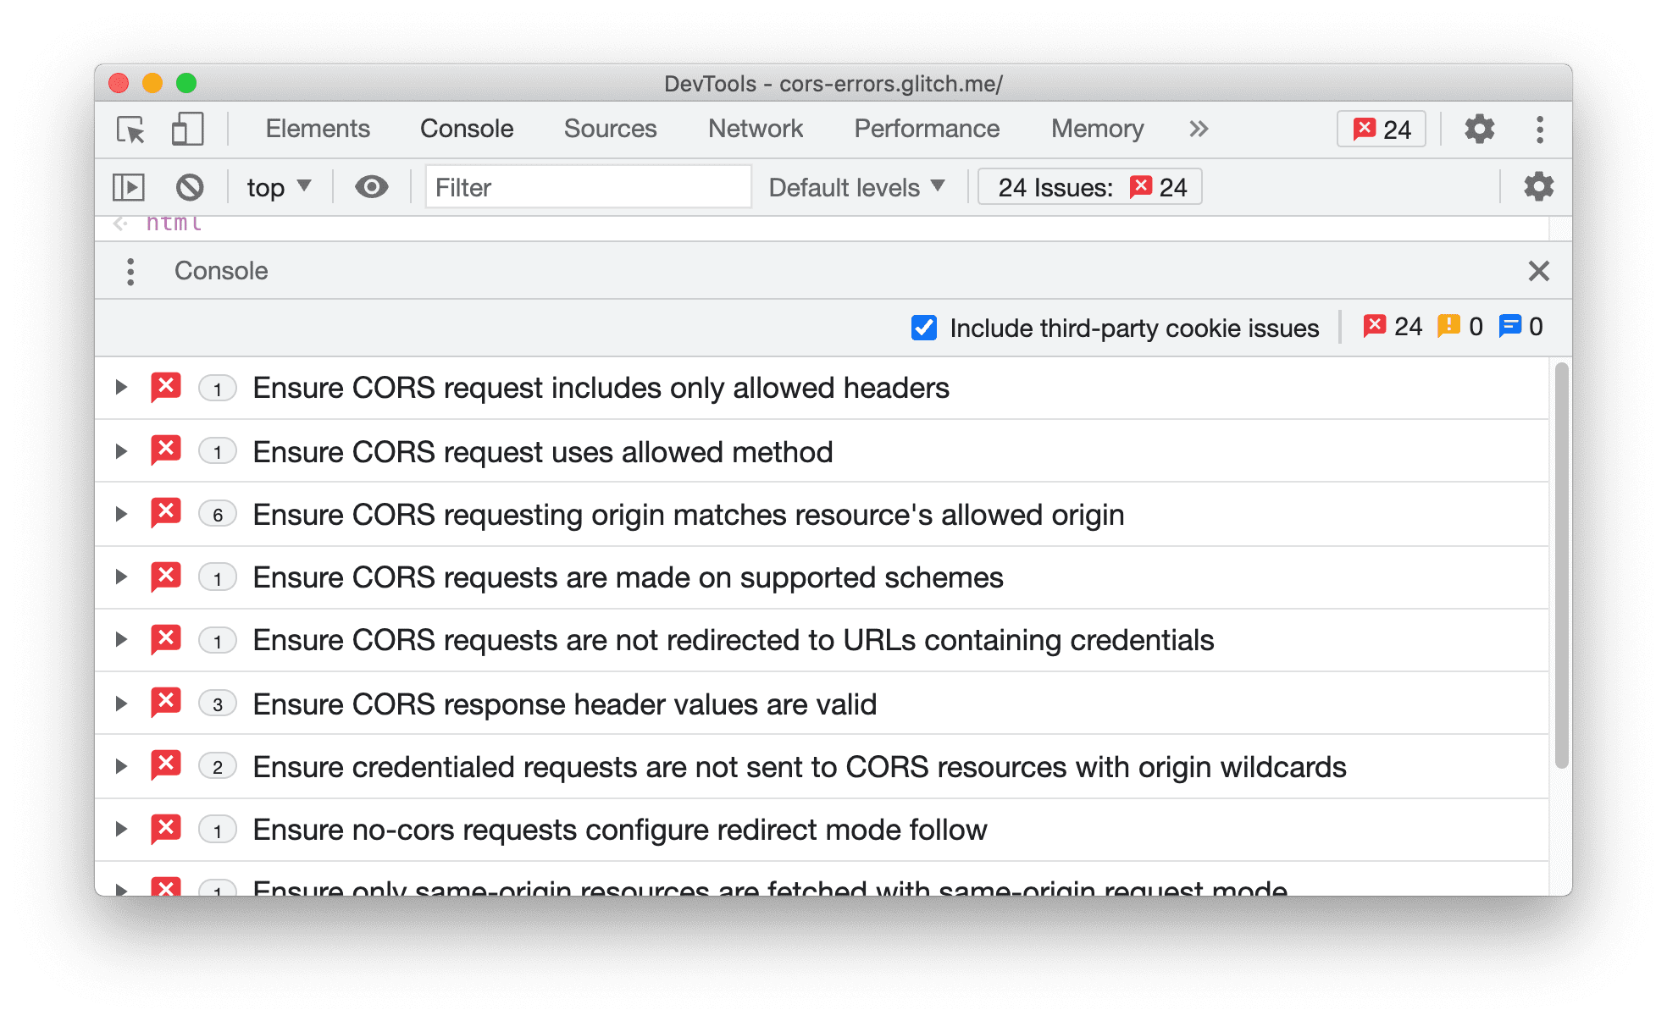This screenshot has width=1667, height=1021.
Task: Click the no-entry/block icon in console
Action: [190, 187]
